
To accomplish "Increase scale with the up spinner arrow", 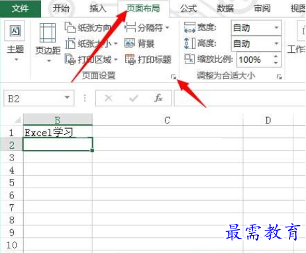I will click(276, 56).
